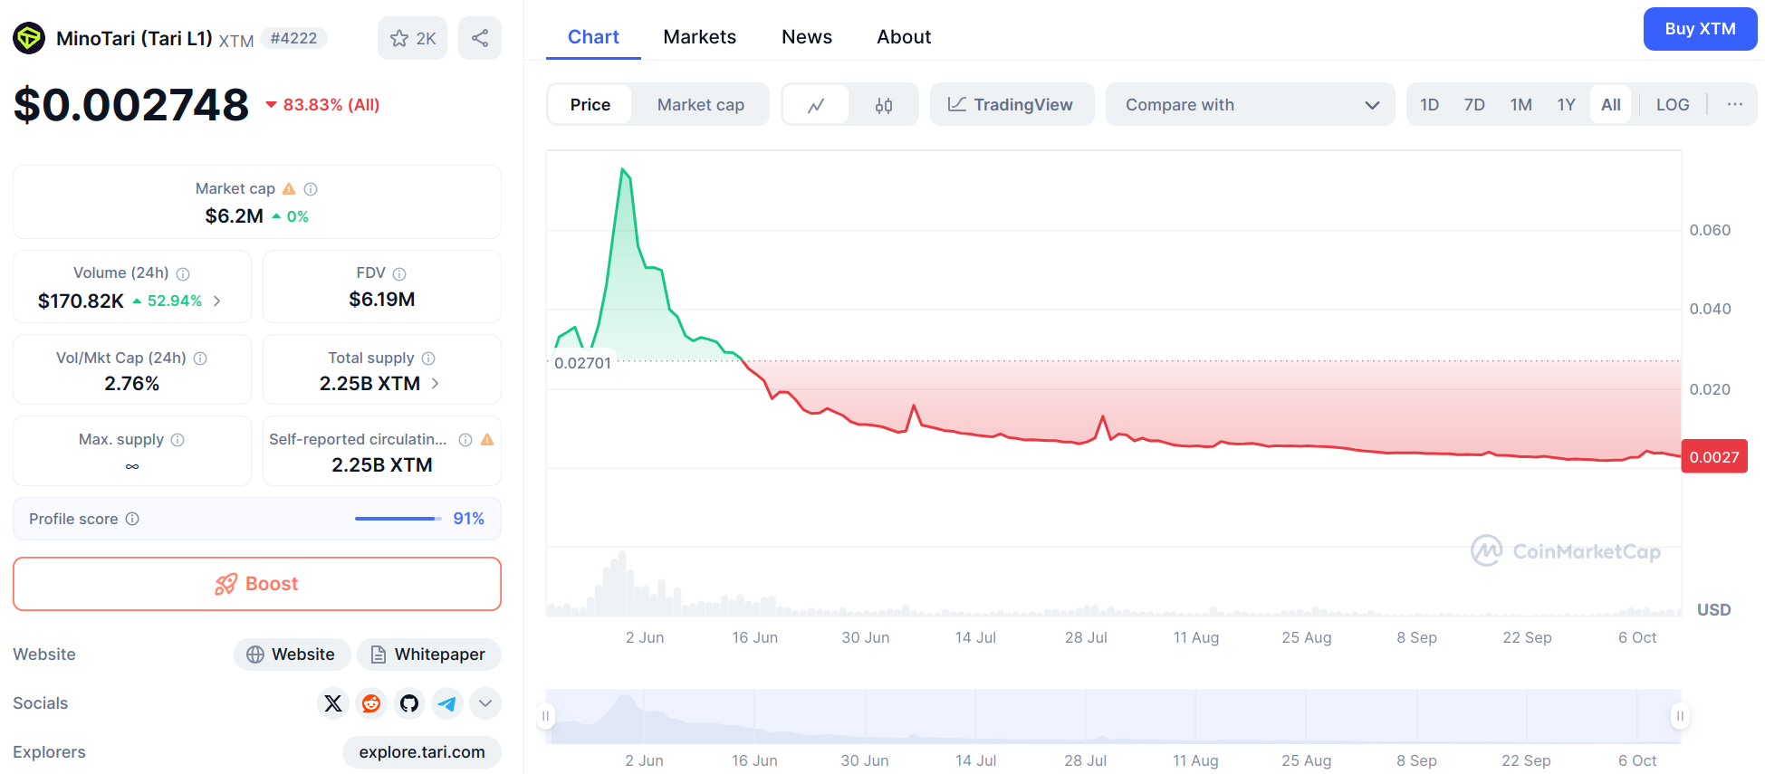Image resolution: width=1765 pixels, height=774 pixels.
Task: Set chart range to 1M
Action: (x=1521, y=105)
